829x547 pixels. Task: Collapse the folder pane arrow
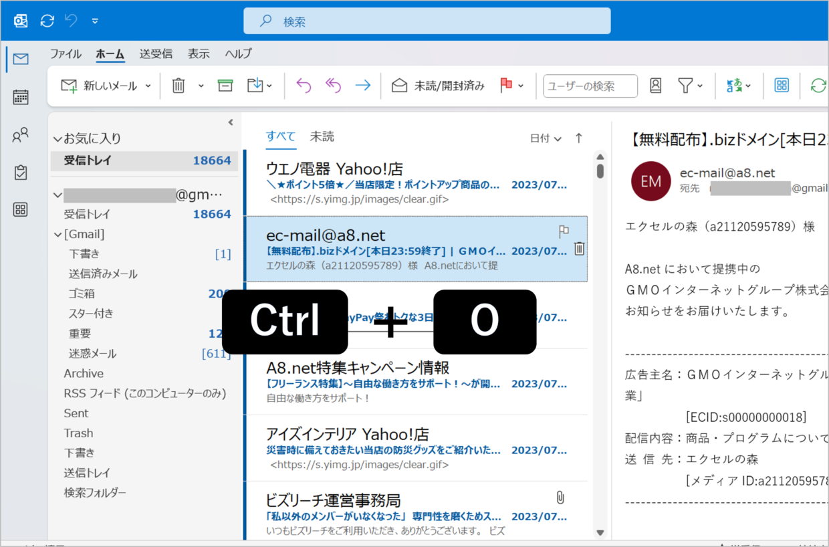pyautogui.click(x=231, y=122)
